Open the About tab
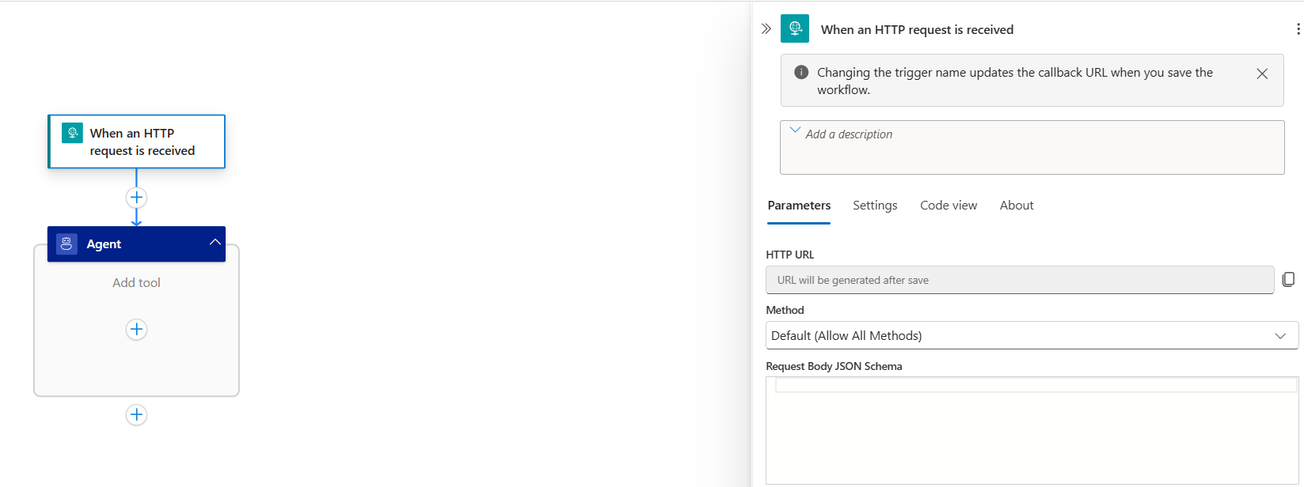This screenshot has height=487, width=1304. pos(1016,205)
